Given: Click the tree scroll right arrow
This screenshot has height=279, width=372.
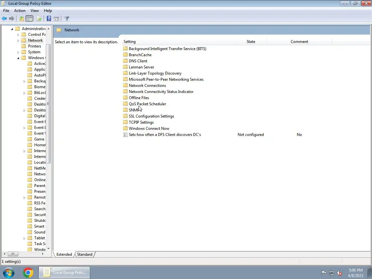Looking at the screenshot, I should (x=43, y=254).
